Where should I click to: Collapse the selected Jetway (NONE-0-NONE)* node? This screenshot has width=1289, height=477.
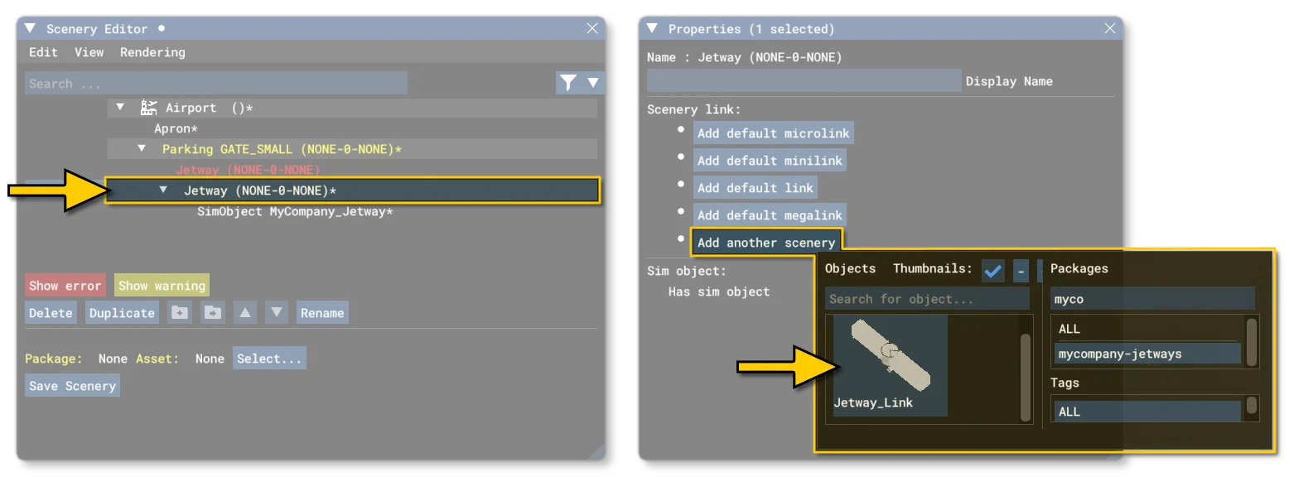tap(163, 190)
